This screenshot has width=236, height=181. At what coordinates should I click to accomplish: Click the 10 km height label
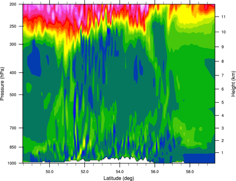224,32
